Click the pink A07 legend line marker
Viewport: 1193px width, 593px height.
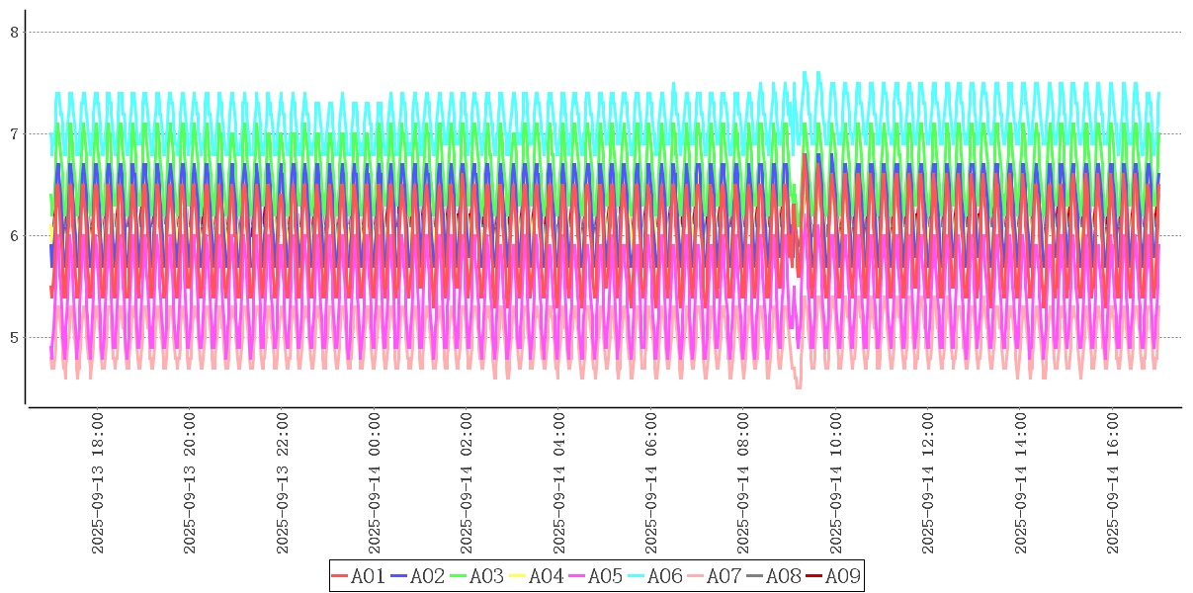(x=696, y=576)
